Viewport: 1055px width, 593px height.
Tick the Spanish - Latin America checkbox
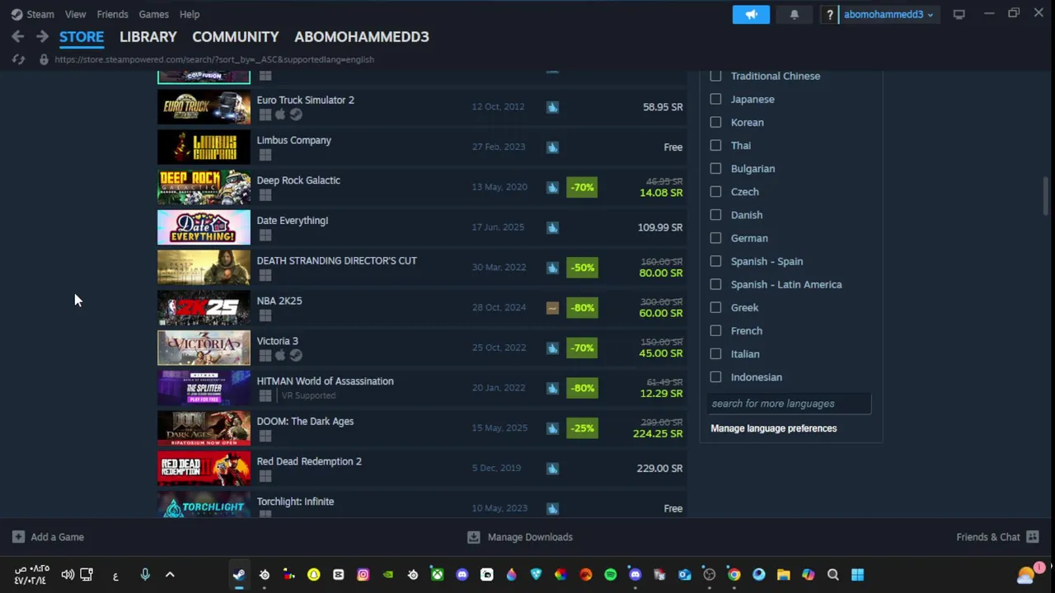[715, 284]
